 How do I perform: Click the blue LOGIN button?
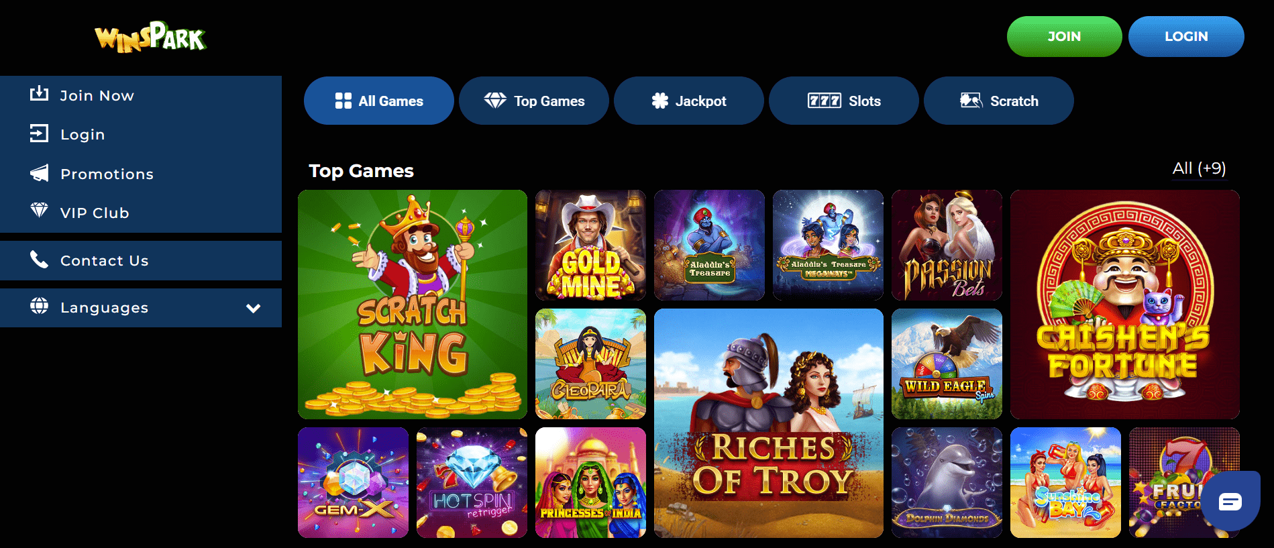point(1186,36)
